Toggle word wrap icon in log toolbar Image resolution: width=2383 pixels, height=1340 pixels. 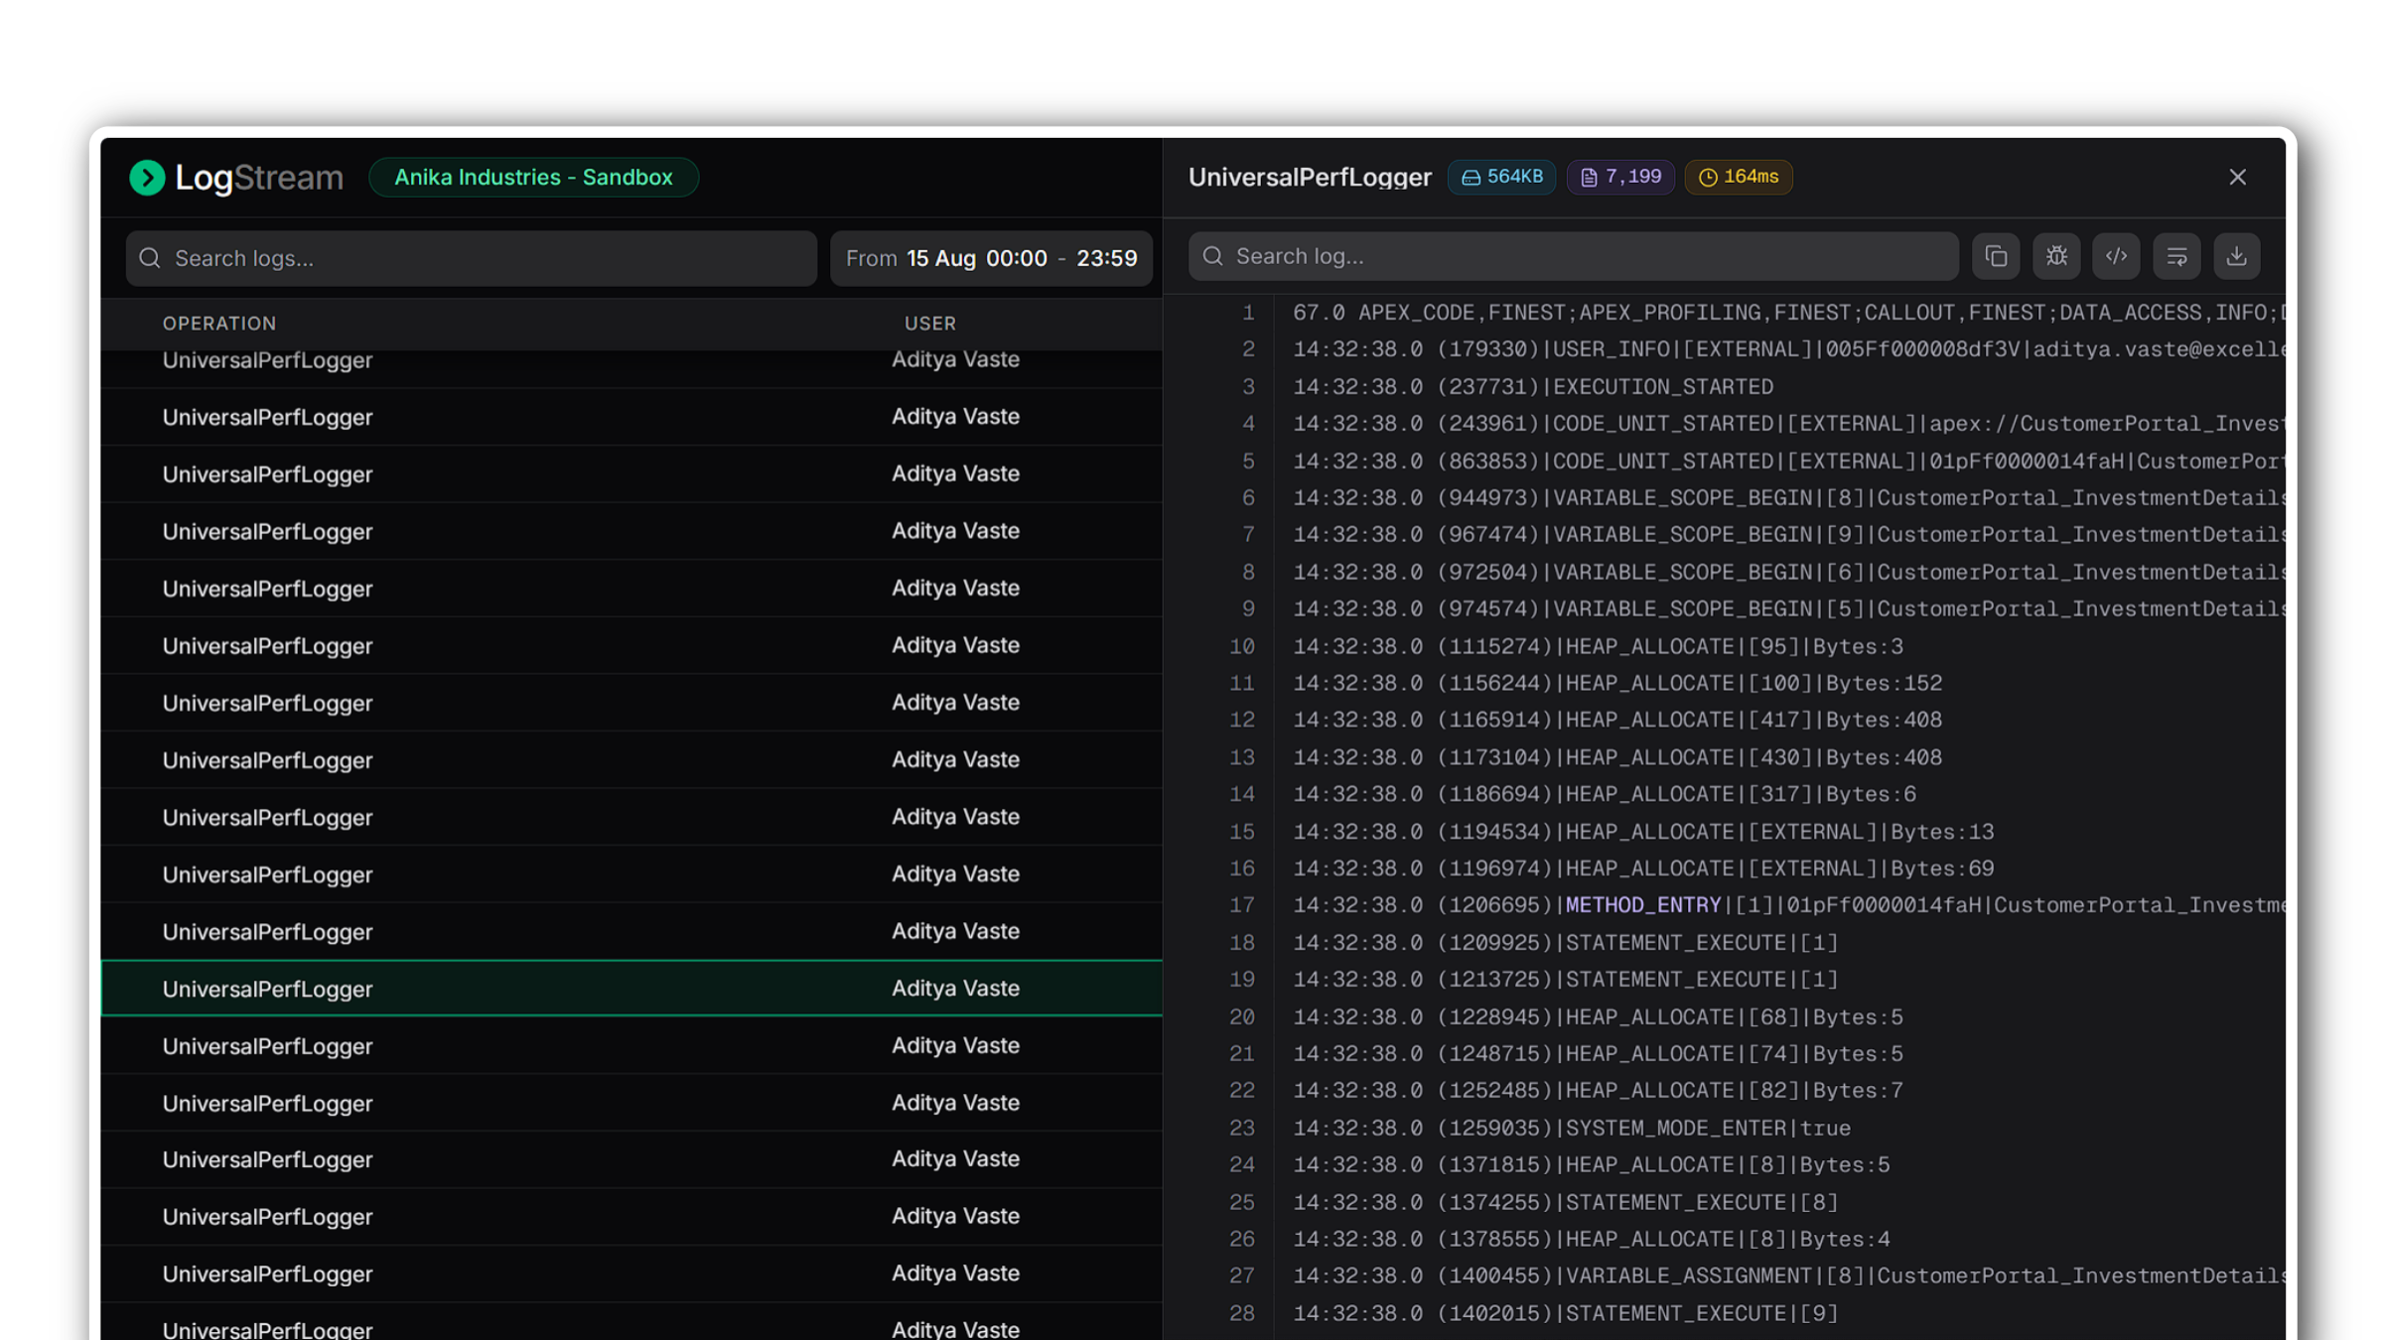2176,257
